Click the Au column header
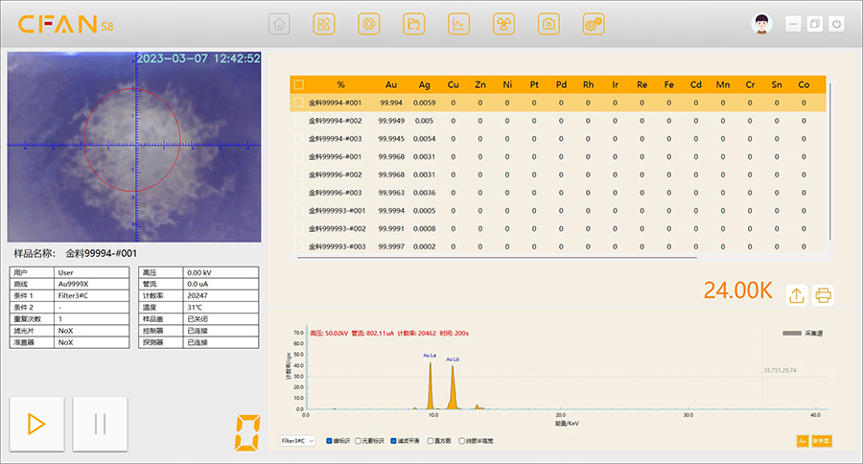Image resolution: width=863 pixels, height=464 pixels. point(391,84)
